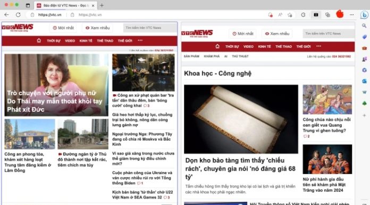The image size is (370, 205).
Task: Open article about quán bar 'trá tần'
Action: coord(143,100)
